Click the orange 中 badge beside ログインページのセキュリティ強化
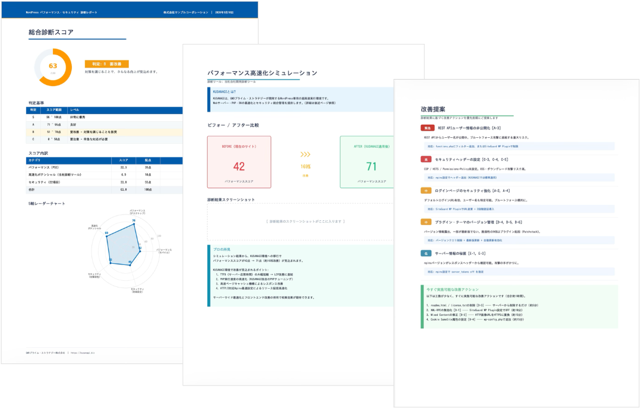Image resolution: width=641 pixels, height=408 pixels. (425, 191)
